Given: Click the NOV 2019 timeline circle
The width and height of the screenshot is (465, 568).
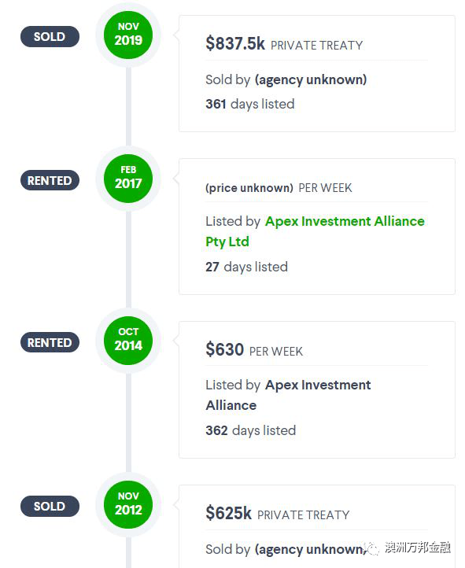Looking at the screenshot, I should click(128, 35).
